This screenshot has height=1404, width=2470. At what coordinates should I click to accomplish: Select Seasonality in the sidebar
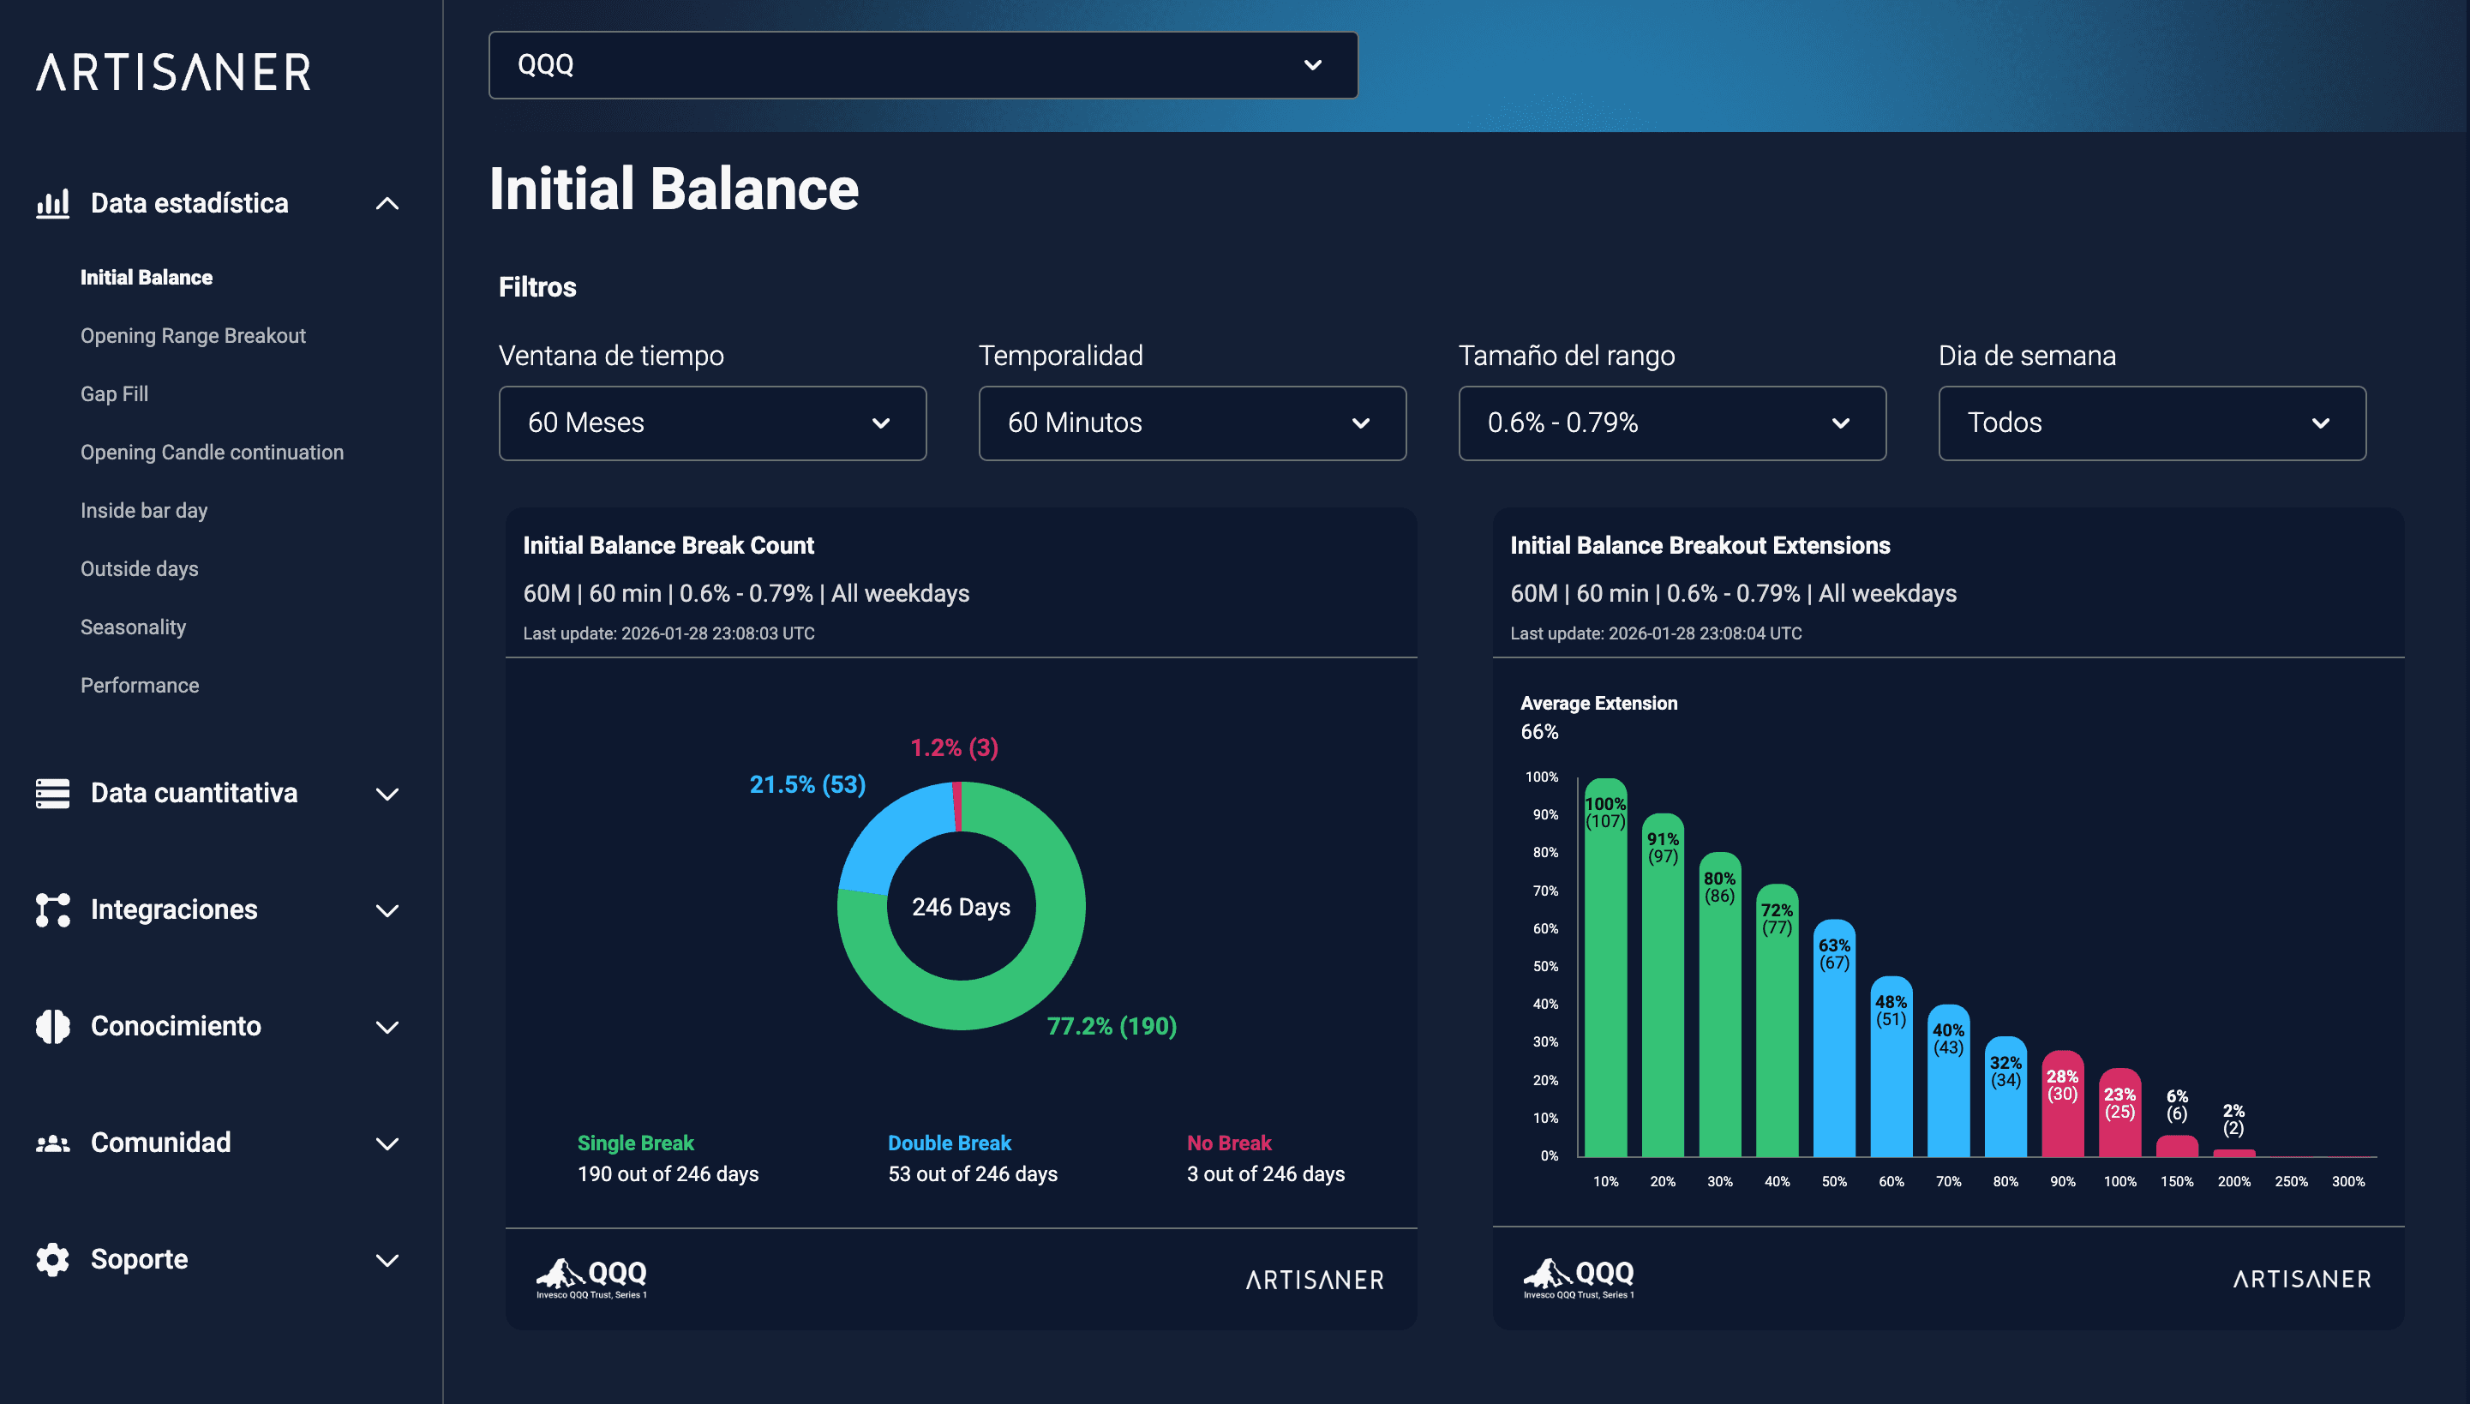click(133, 627)
